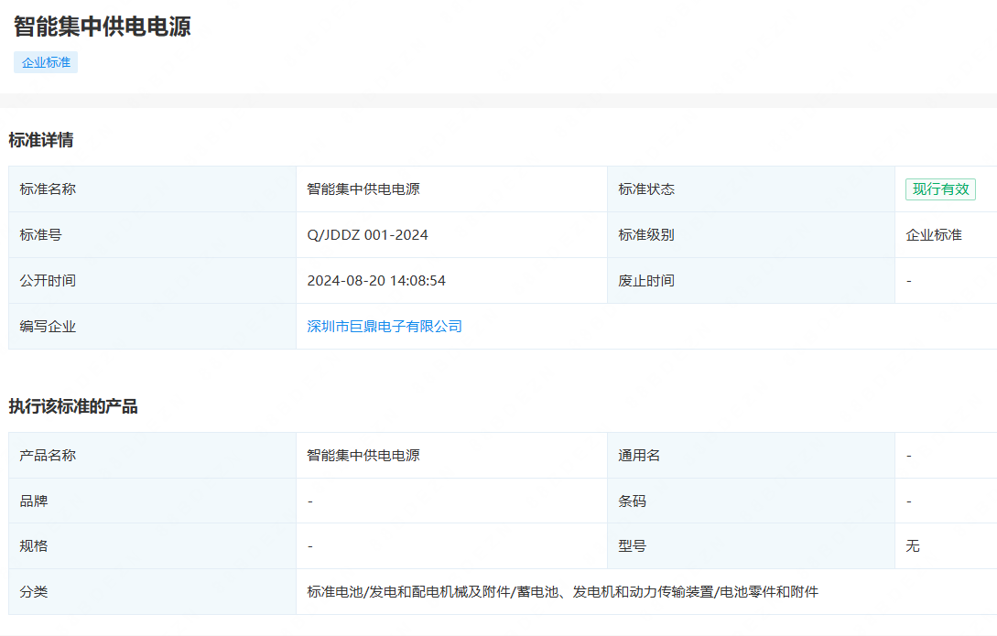Screen dimensions: 997x636
Task: Click the 废止时间 label cell
Action: coord(751,281)
